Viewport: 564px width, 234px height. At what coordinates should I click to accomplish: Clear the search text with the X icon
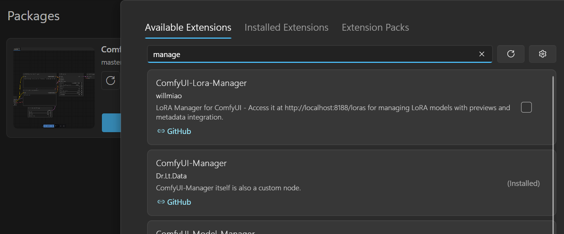(482, 54)
